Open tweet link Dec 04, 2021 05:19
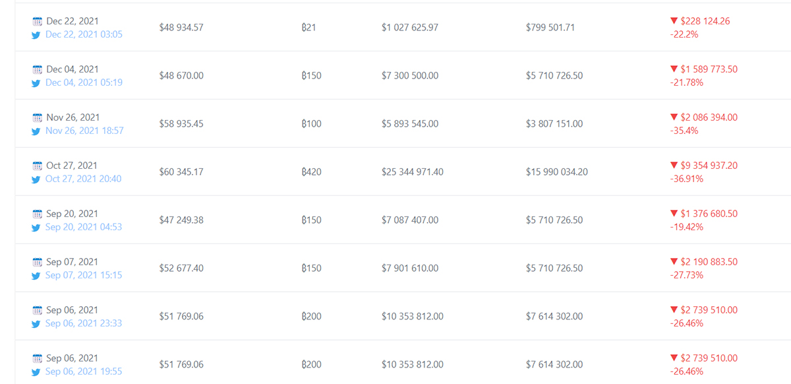This screenshot has width=791, height=384. point(84,82)
